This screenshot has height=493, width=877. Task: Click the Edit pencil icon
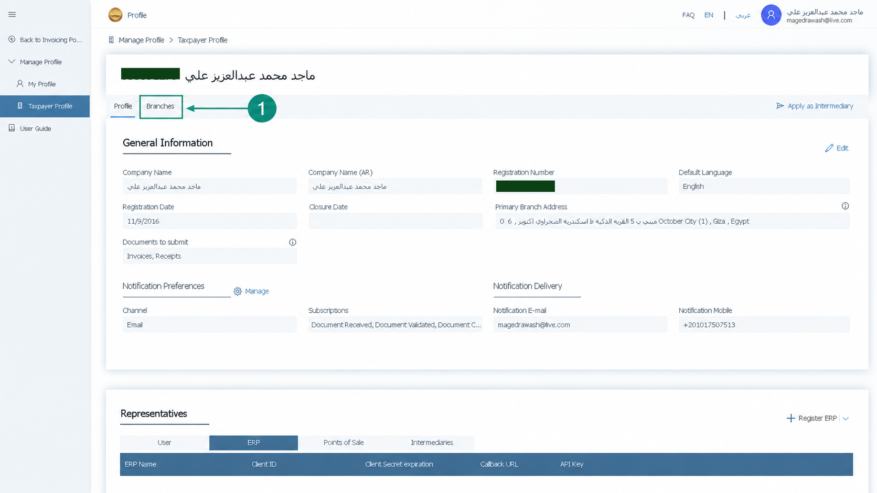coord(829,148)
